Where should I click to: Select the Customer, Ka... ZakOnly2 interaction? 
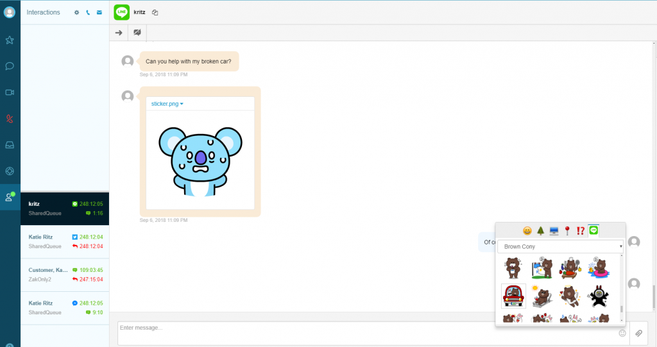(65, 275)
